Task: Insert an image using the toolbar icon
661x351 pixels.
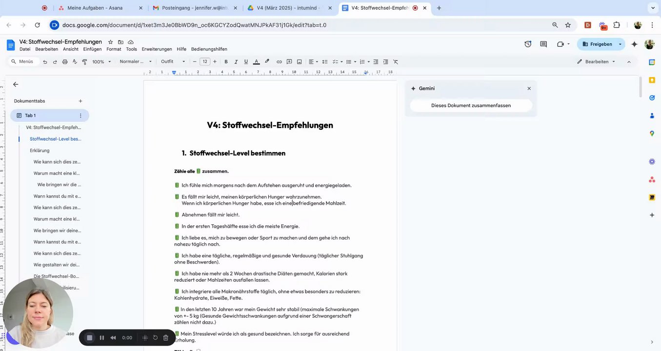Action: [299, 62]
